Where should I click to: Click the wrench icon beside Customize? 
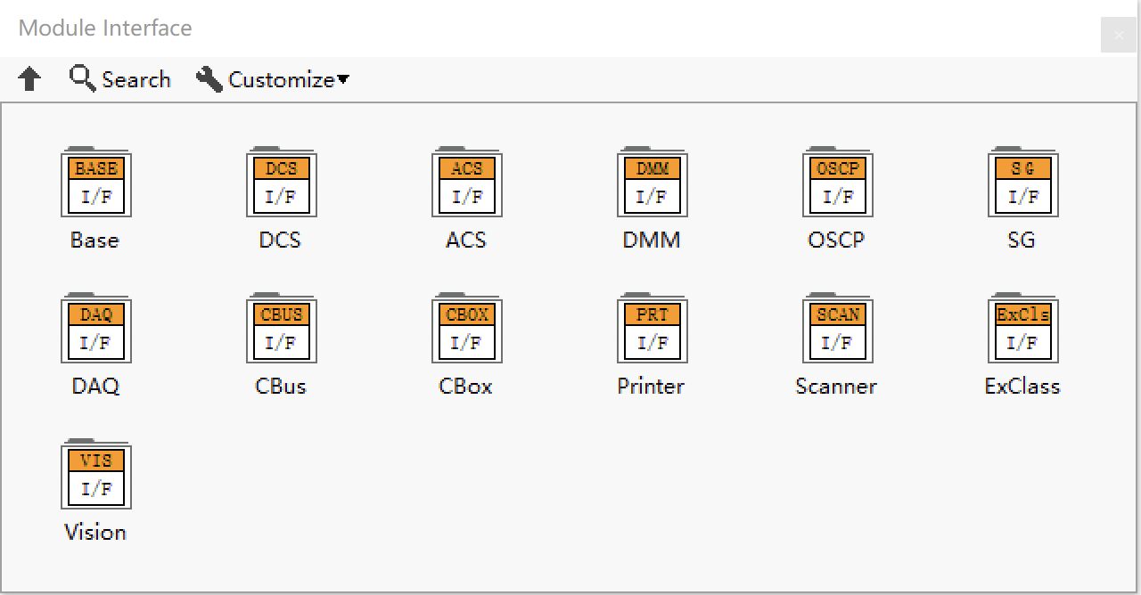tap(209, 79)
